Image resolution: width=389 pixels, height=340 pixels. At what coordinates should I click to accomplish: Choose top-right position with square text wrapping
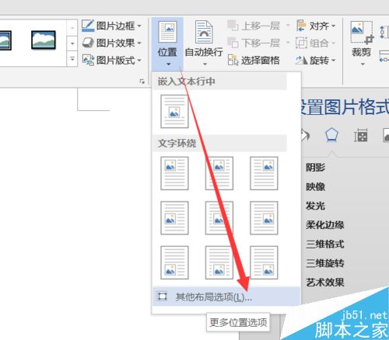(x=264, y=173)
